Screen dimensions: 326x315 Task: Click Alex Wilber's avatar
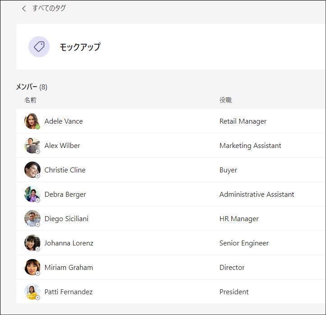click(32, 145)
